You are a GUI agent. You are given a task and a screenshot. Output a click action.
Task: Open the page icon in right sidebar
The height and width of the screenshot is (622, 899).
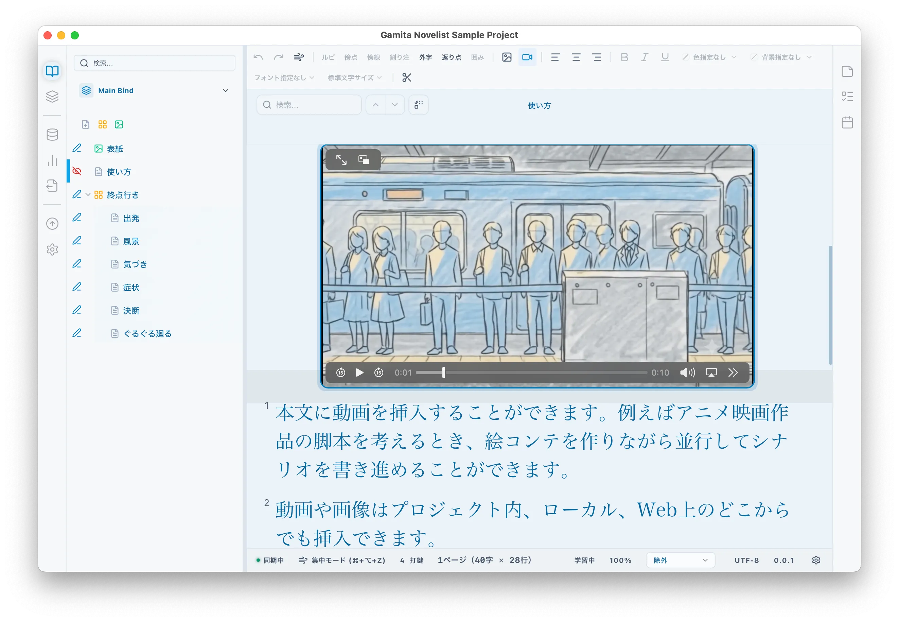[847, 71]
